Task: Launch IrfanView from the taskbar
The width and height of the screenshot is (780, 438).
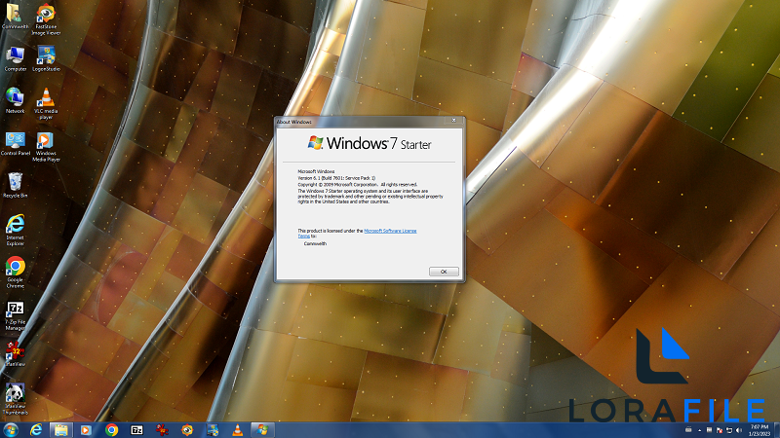Action: [162, 430]
